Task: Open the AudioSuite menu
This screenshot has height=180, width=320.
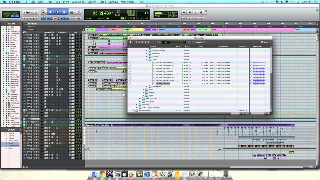Action: [78, 2]
